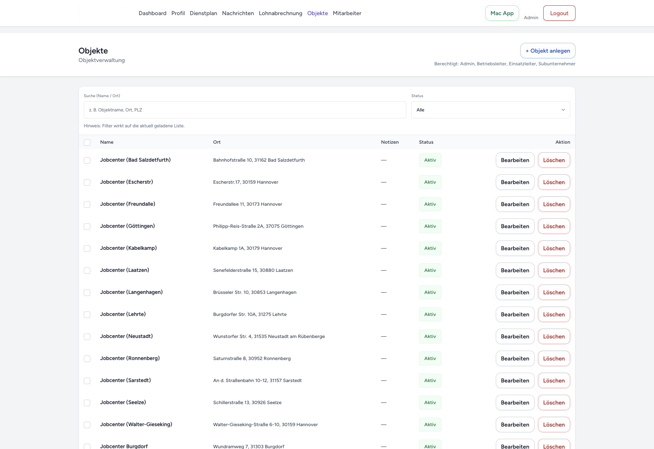
Task: Open the Nachrichten page
Action: [x=238, y=13]
